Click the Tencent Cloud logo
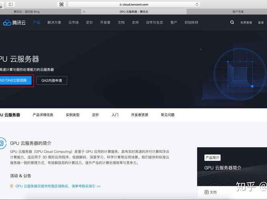This screenshot has width=267, height=200. coord(14,22)
